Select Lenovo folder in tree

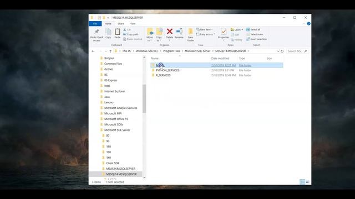(x=109, y=102)
